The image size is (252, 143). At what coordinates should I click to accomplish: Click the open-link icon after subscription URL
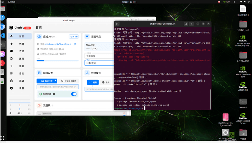(75, 44)
